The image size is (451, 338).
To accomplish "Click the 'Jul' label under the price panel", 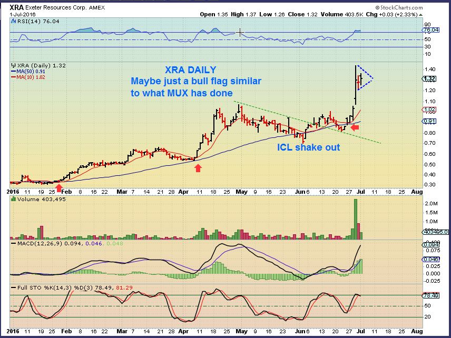I will (361, 192).
